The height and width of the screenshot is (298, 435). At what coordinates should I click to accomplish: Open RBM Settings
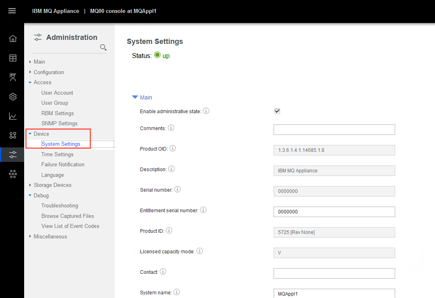tap(58, 113)
